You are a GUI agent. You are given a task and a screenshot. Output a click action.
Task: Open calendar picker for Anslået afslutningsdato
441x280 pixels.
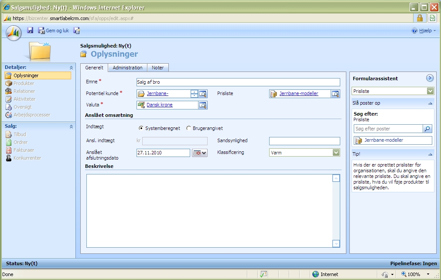click(199, 153)
